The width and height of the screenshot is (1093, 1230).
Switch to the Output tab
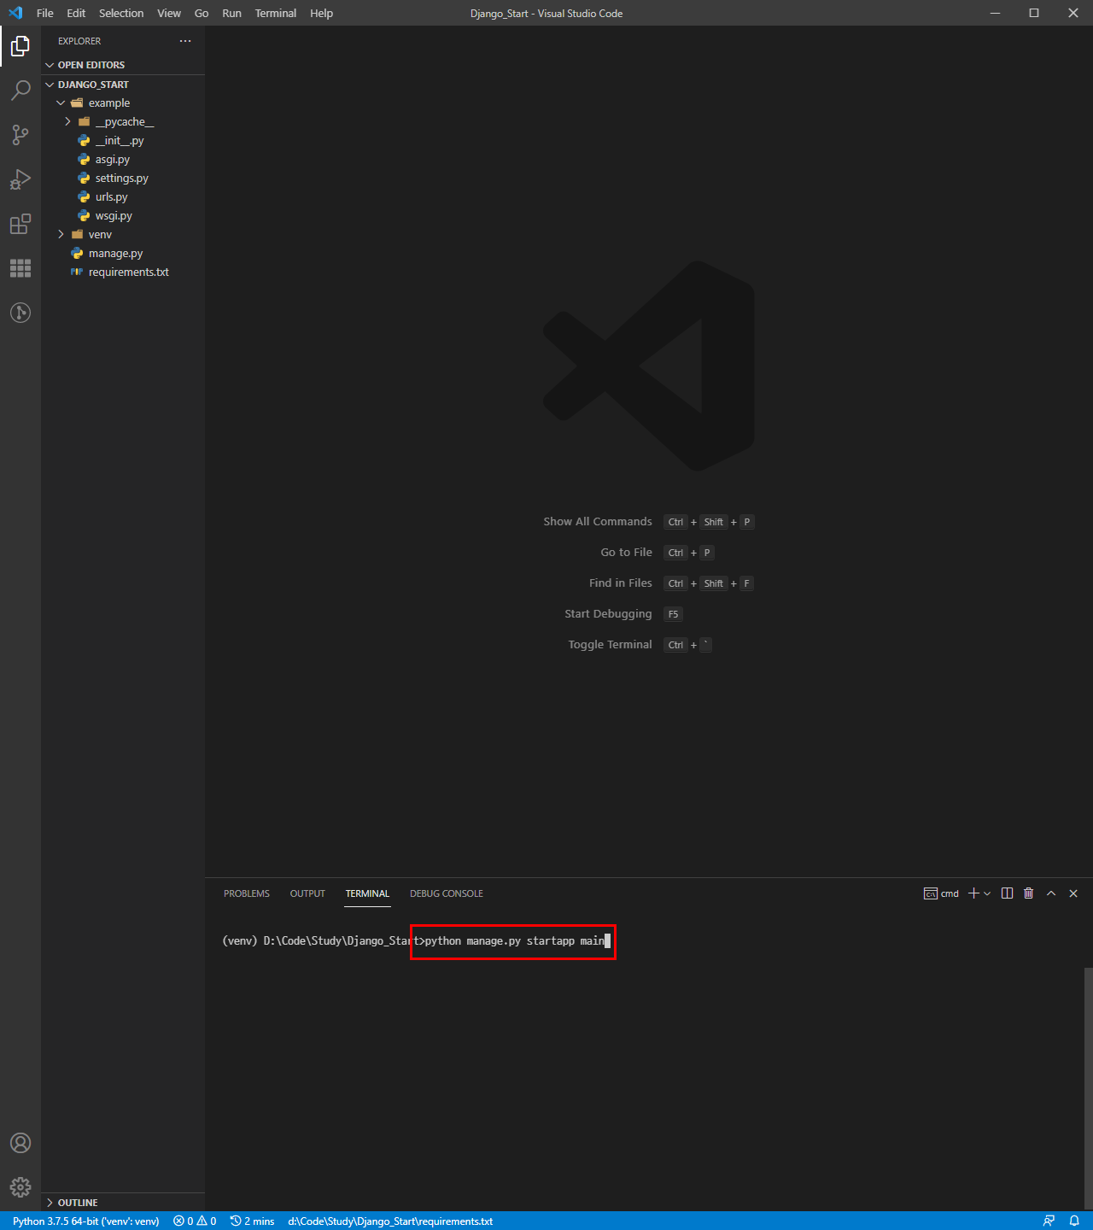(307, 893)
